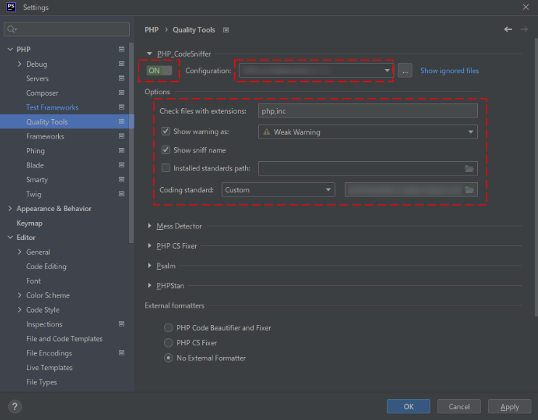Expand Color Scheme node
The image size is (538, 420).
(20, 295)
